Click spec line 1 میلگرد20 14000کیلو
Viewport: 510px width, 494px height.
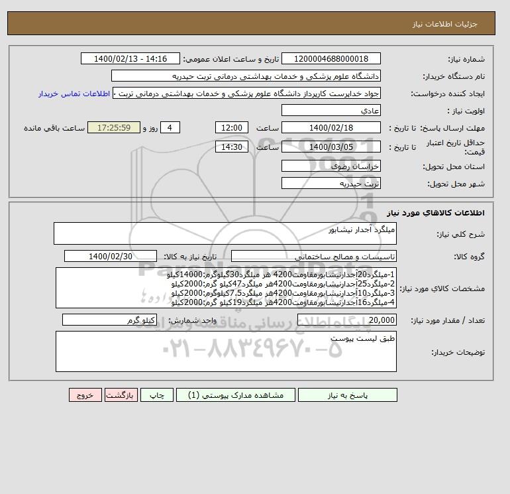pos(281,275)
